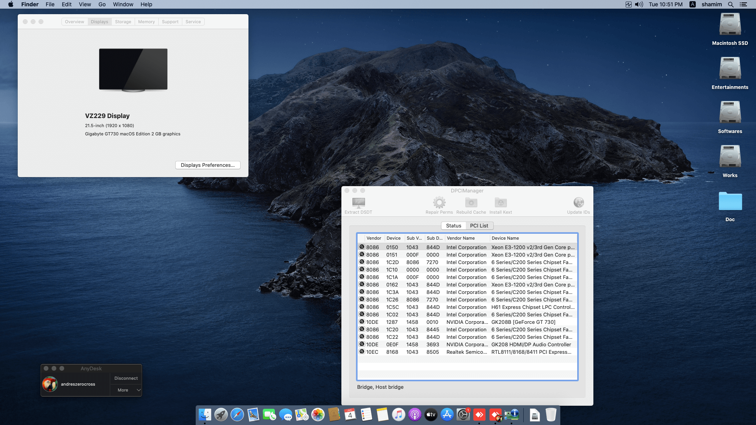Open Launchpad rocket icon in Dock

221,414
